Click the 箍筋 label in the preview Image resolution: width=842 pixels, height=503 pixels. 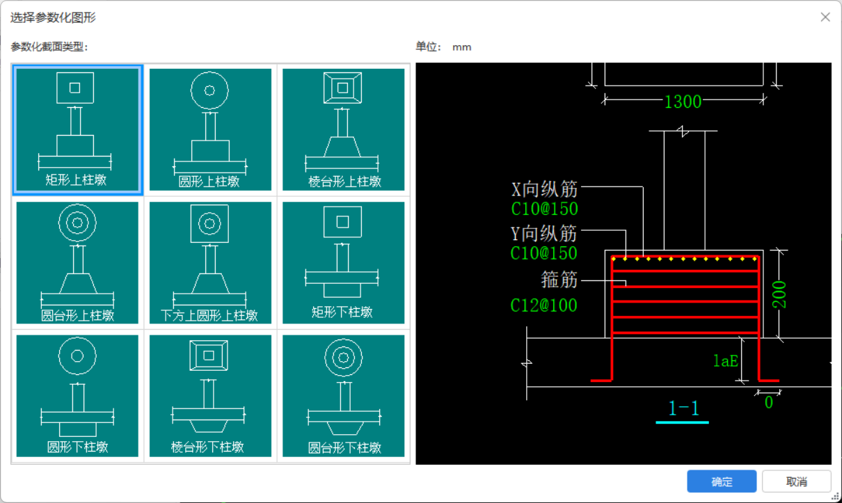point(560,280)
